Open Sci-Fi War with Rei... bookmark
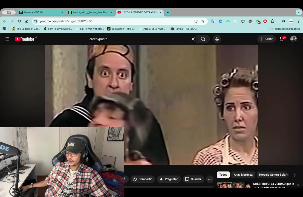Viewport: 303px width, 197px height. (x=90, y=29)
